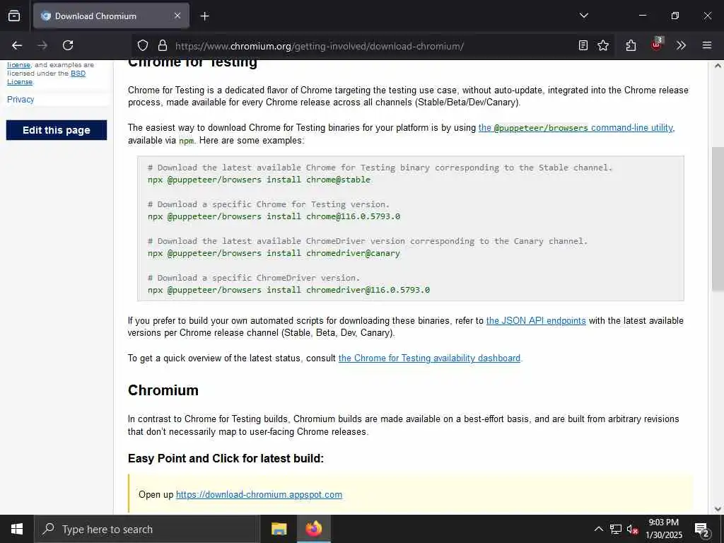The width and height of the screenshot is (724, 543).
Task: Open Firefox View recent browsing icon
Action: (x=14, y=16)
